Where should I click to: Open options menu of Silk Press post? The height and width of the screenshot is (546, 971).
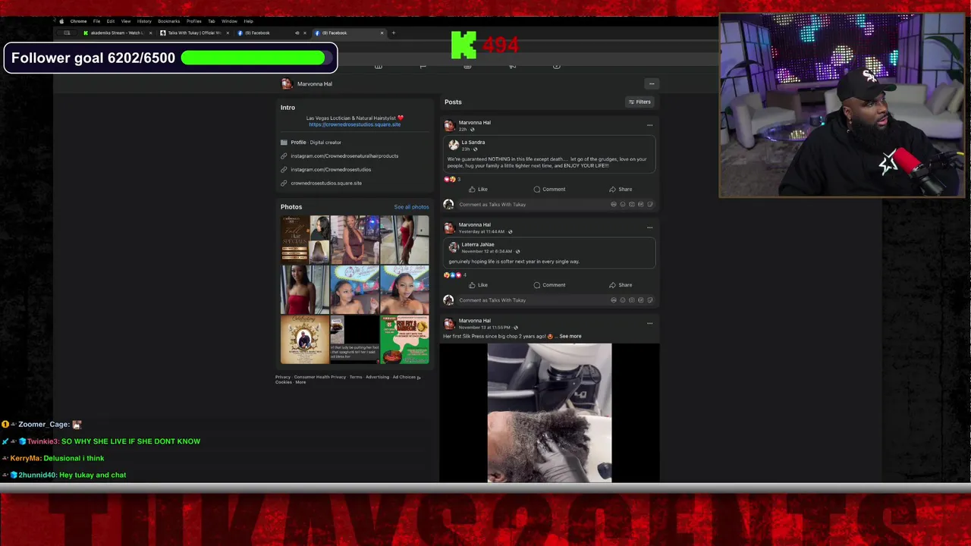coord(649,323)
